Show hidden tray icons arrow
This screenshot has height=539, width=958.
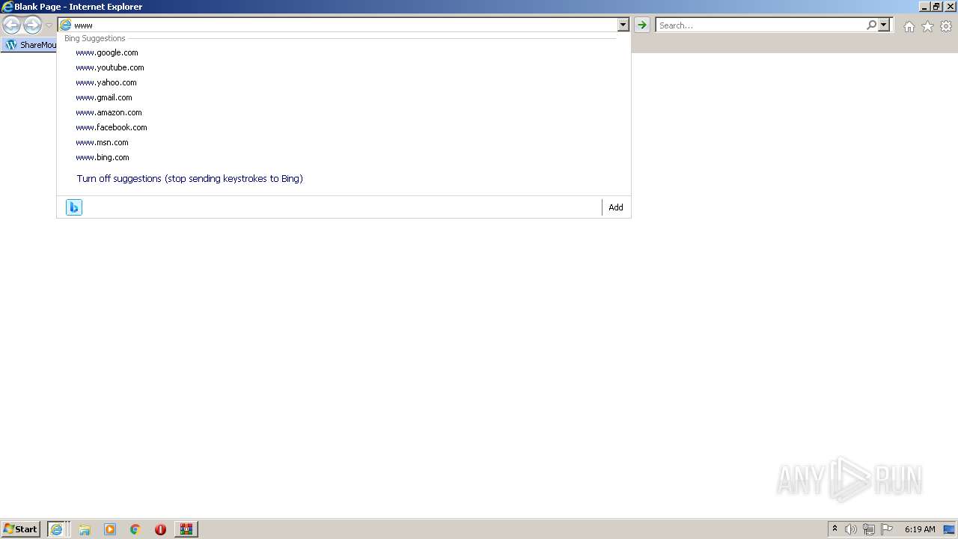(x=835, y=529)
